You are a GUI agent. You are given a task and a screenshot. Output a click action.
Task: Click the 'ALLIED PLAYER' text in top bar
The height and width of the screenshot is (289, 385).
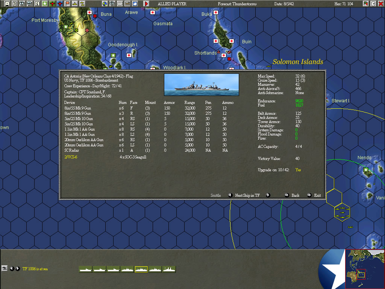[172, 4]
